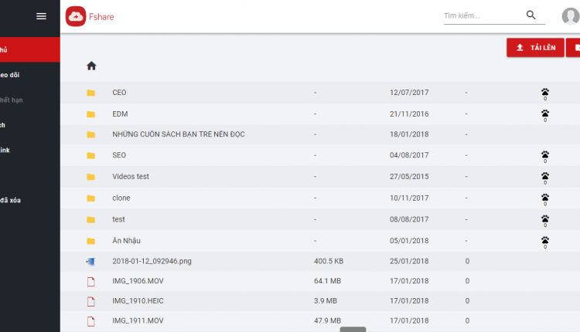This screenshot has height=332, width=580.
Task: Go to home breadcrumb icon
Action: click(91, 66)
